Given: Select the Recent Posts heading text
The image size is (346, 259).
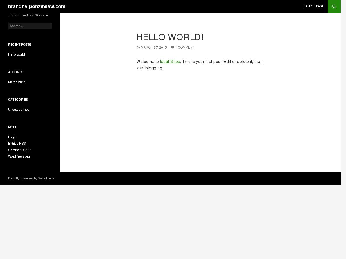Looking at the screenshot, I should point(20,45).
